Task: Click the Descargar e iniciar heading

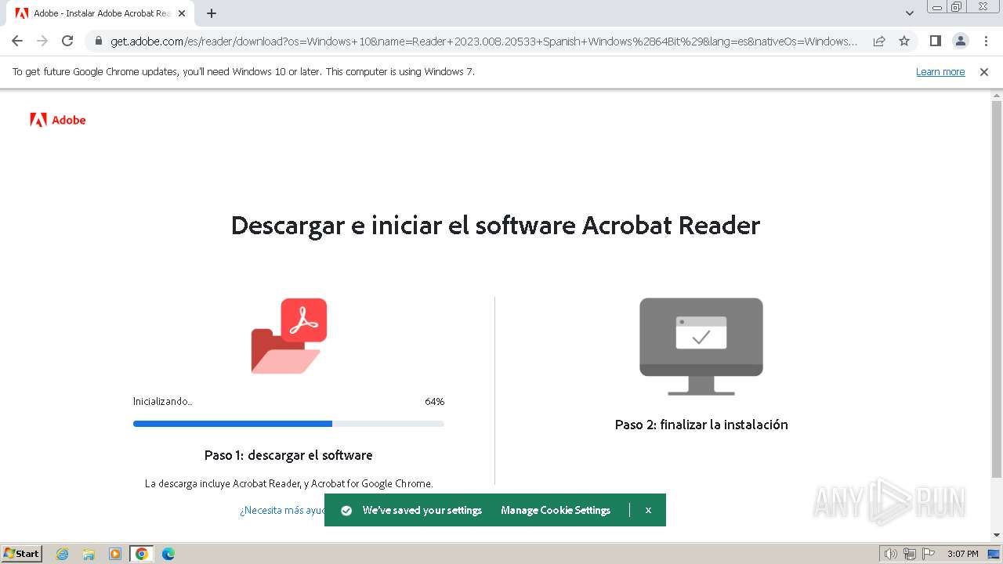Action: click(495, 226)
